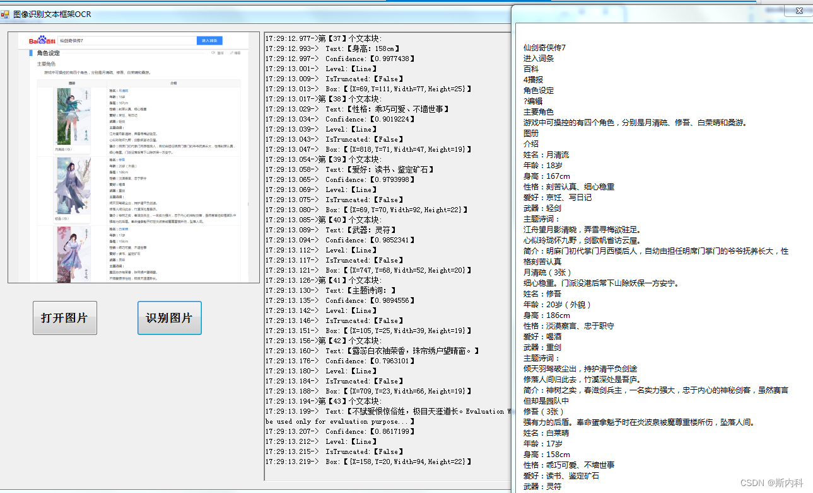Click 性格：淡漠寡言、忠于职守 line

pyautogui.click(x=569, y=326)
